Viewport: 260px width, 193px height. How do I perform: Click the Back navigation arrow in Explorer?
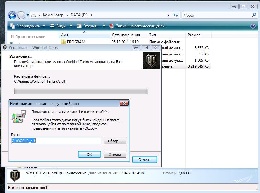pyautogui.click(x=12, y=15)
